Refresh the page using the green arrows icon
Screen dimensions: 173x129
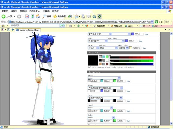(x=32, y=16)
